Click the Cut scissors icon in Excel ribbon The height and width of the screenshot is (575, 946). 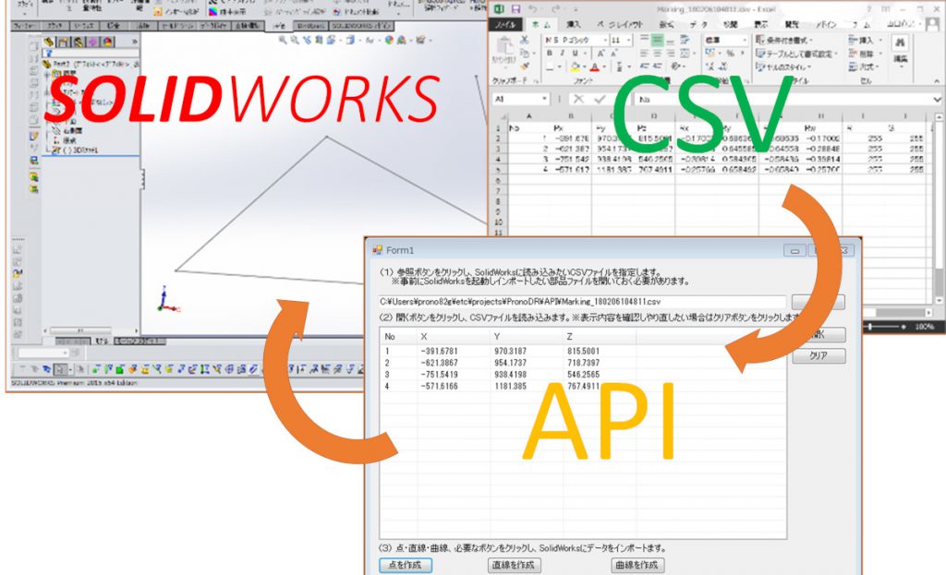(525, 40)
